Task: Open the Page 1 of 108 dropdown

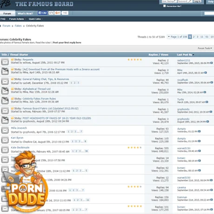Action: coord(177,37)
